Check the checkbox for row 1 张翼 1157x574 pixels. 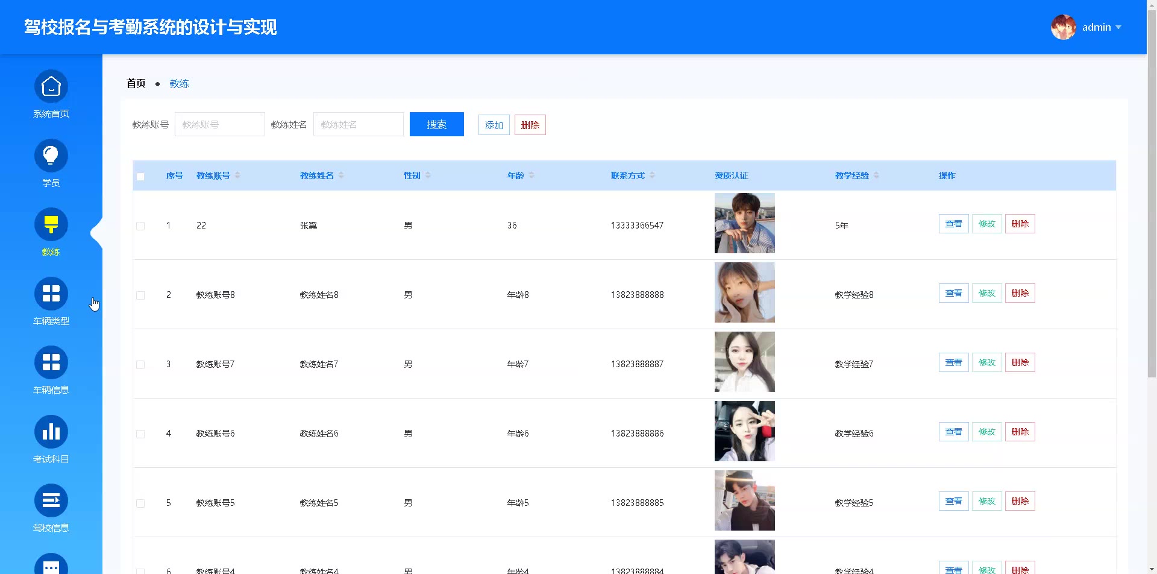[140, 226]
